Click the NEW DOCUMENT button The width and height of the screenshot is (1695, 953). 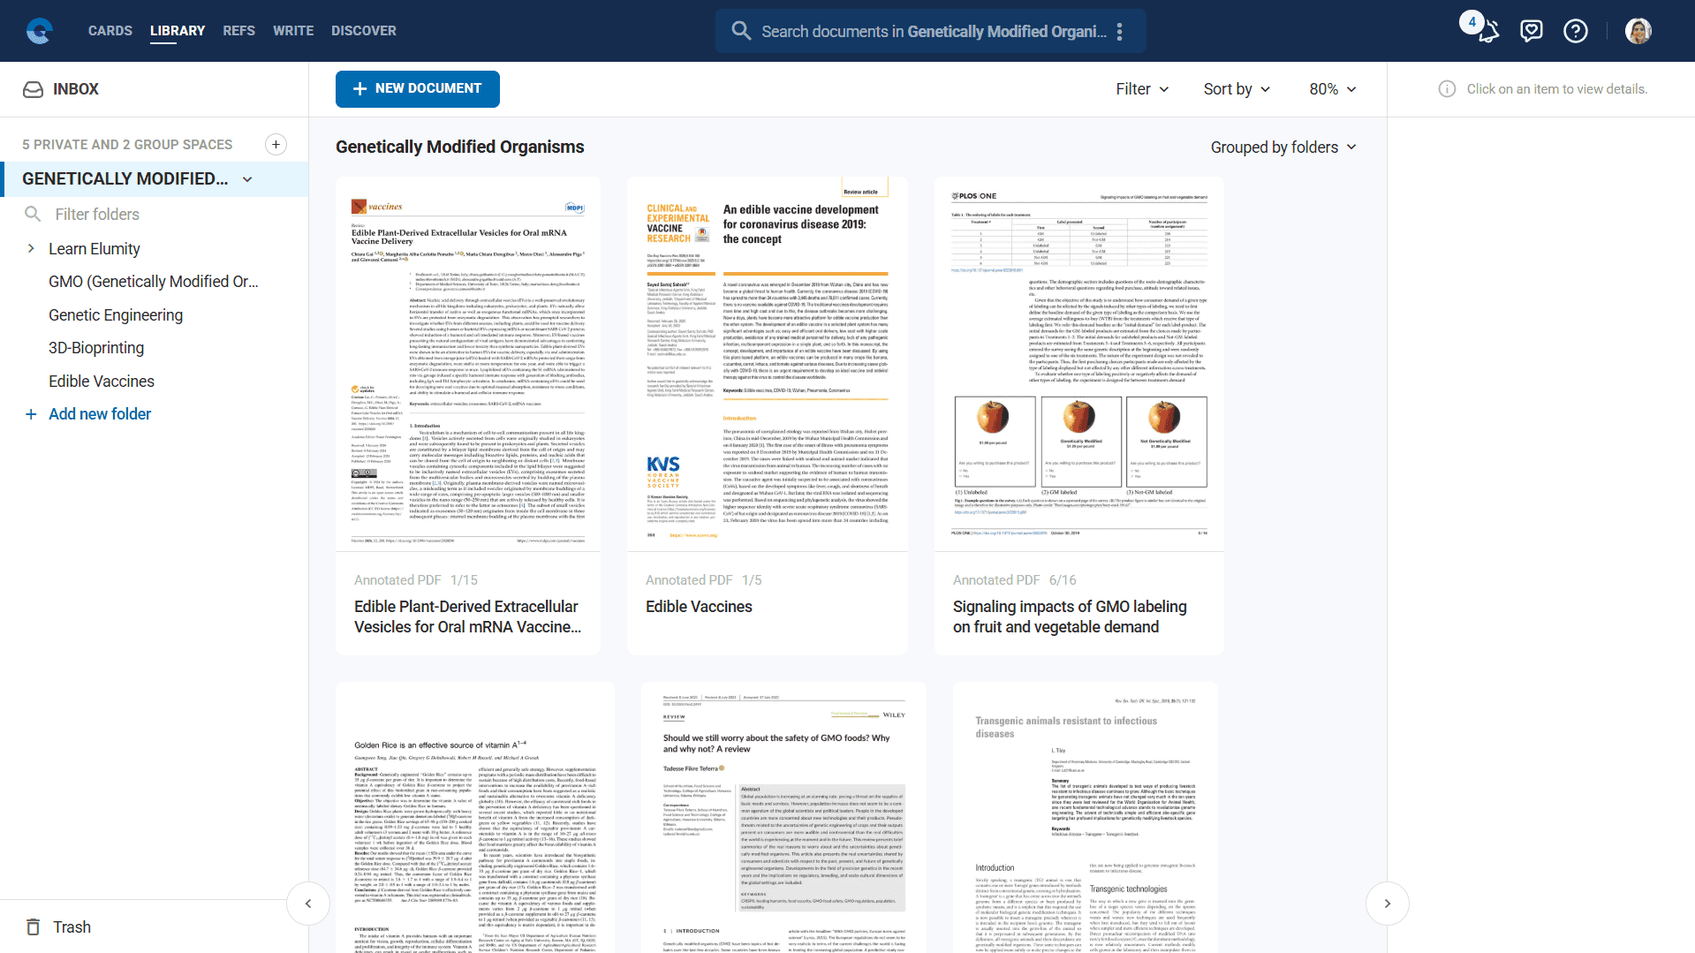tap(417, 89)
